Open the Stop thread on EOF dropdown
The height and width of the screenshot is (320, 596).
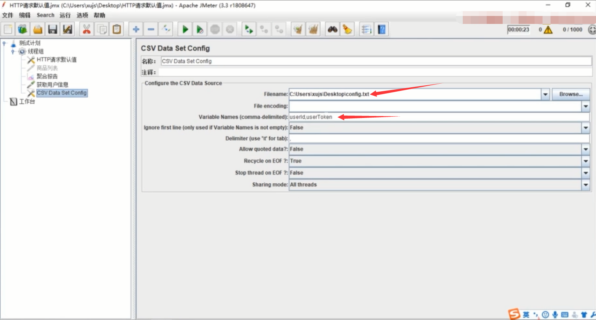click(586, 173)
